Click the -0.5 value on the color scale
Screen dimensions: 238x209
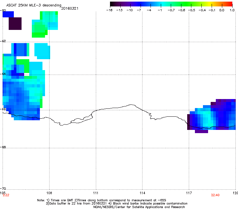pyautogui.click(x=192, y=10)
